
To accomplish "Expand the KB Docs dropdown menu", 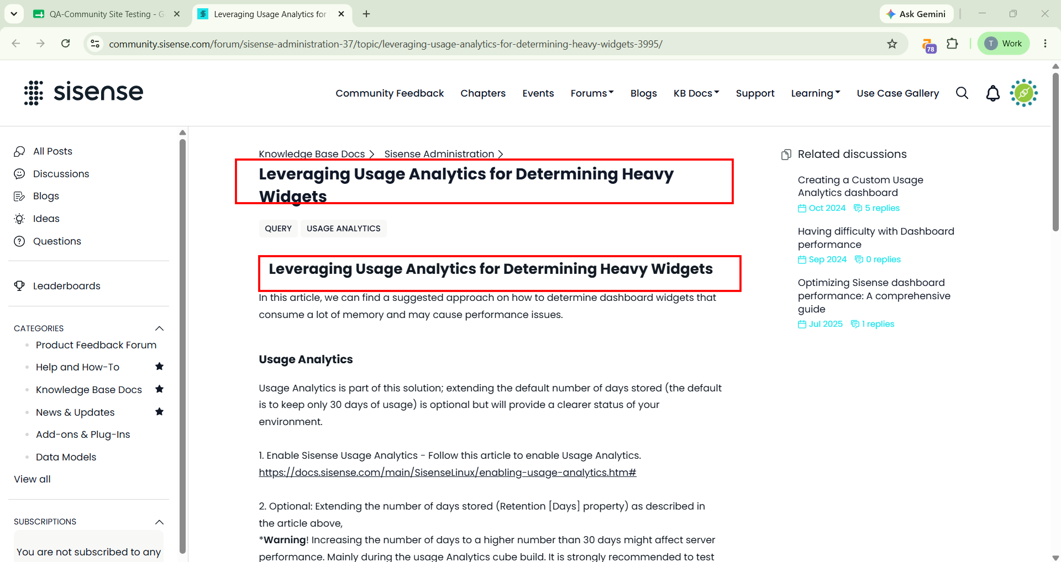I will point(696,93).
